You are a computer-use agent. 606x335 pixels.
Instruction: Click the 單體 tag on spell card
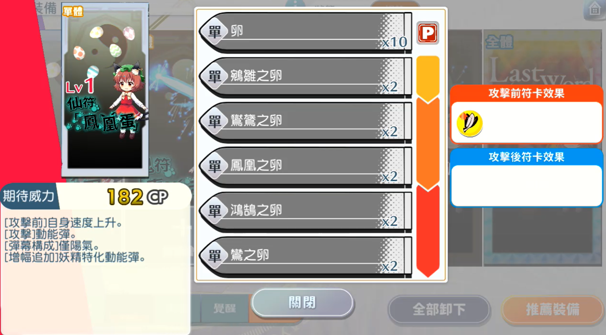click(73, 12)
